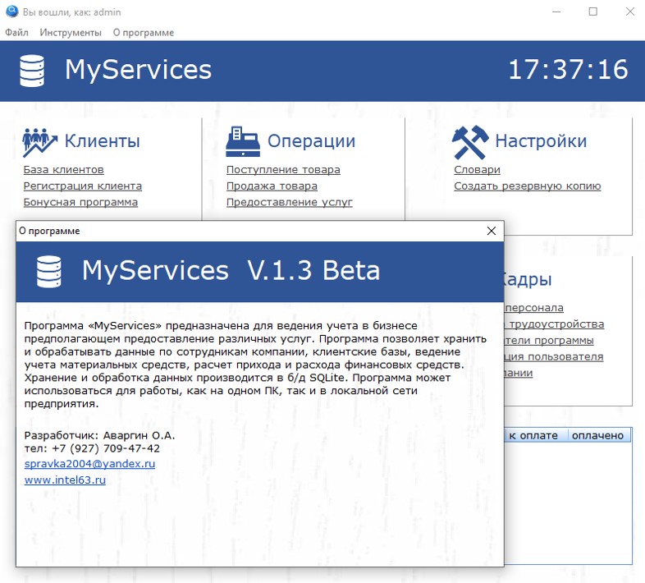This screenshot has width=645, height=583.
Task: Click the MyServices V.1.3 Beta title
Action: 231,270
